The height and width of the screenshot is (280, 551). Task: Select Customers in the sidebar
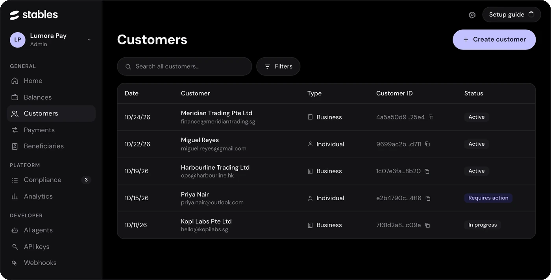click(51, 113)
